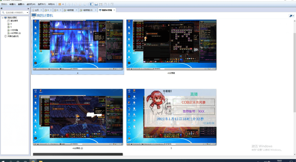Switch to the 4 tab
Image resolution: width=296 pixels, height=162 pixels.
click(48, 10)
